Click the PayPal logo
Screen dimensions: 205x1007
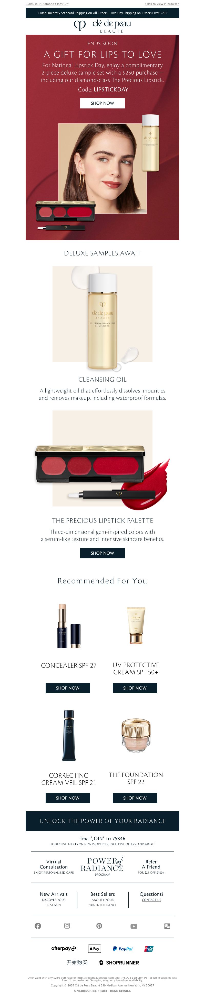[x=123, y=948]
